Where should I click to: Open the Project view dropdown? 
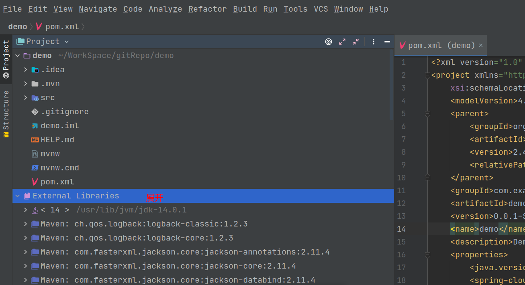click(x=67, y=42)
